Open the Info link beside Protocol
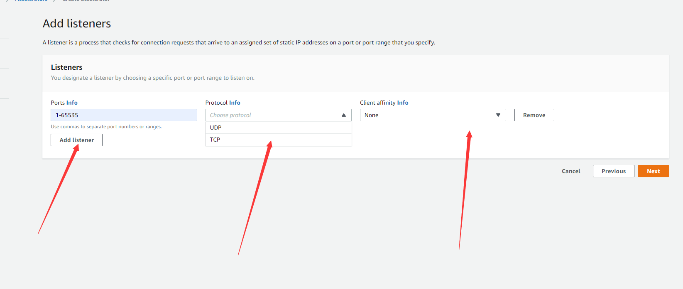Viewport: 683px width, 289px height. (x=235, y=103)
